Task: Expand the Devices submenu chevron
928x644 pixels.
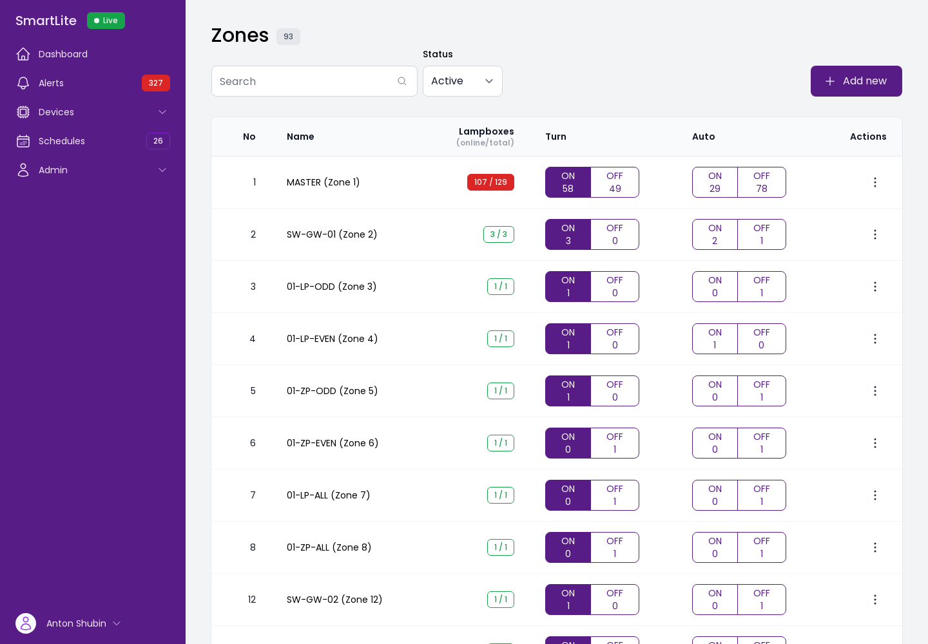Action: (162, 112)
